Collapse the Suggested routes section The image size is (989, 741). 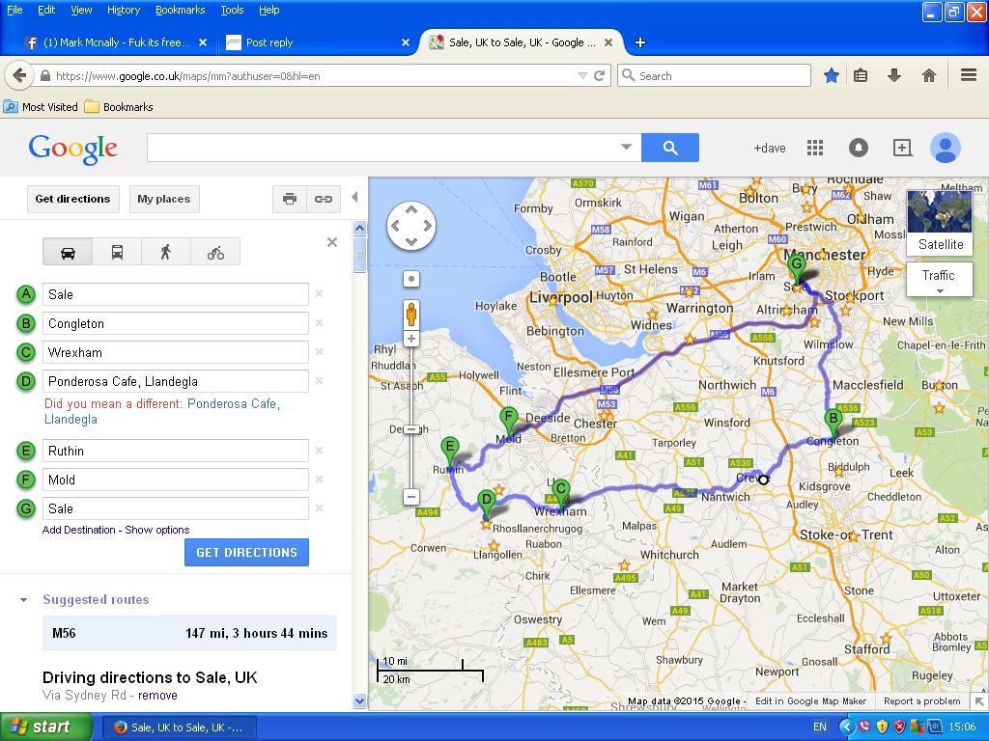coord(24,600)
